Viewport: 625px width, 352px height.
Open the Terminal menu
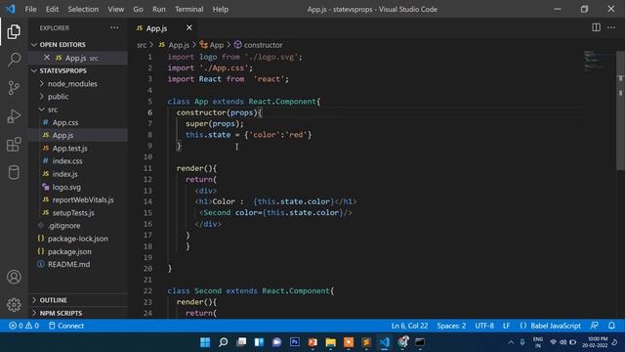(188, 9)
